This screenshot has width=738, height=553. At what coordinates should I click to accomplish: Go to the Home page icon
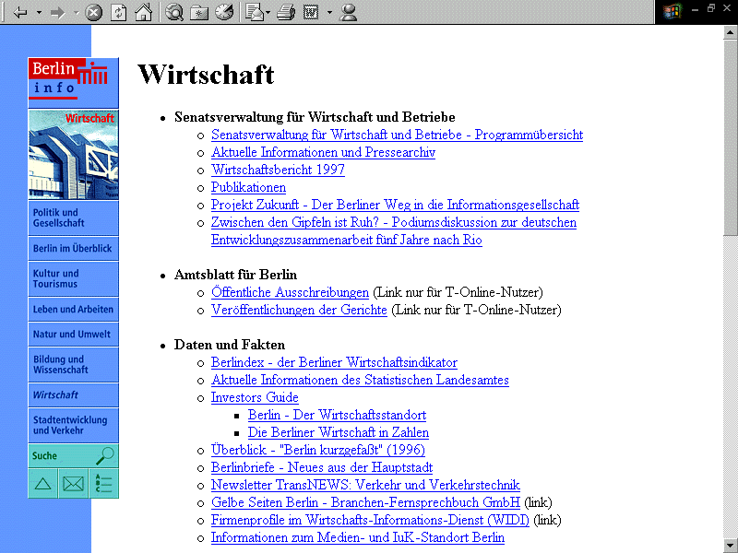coord(143,13)
